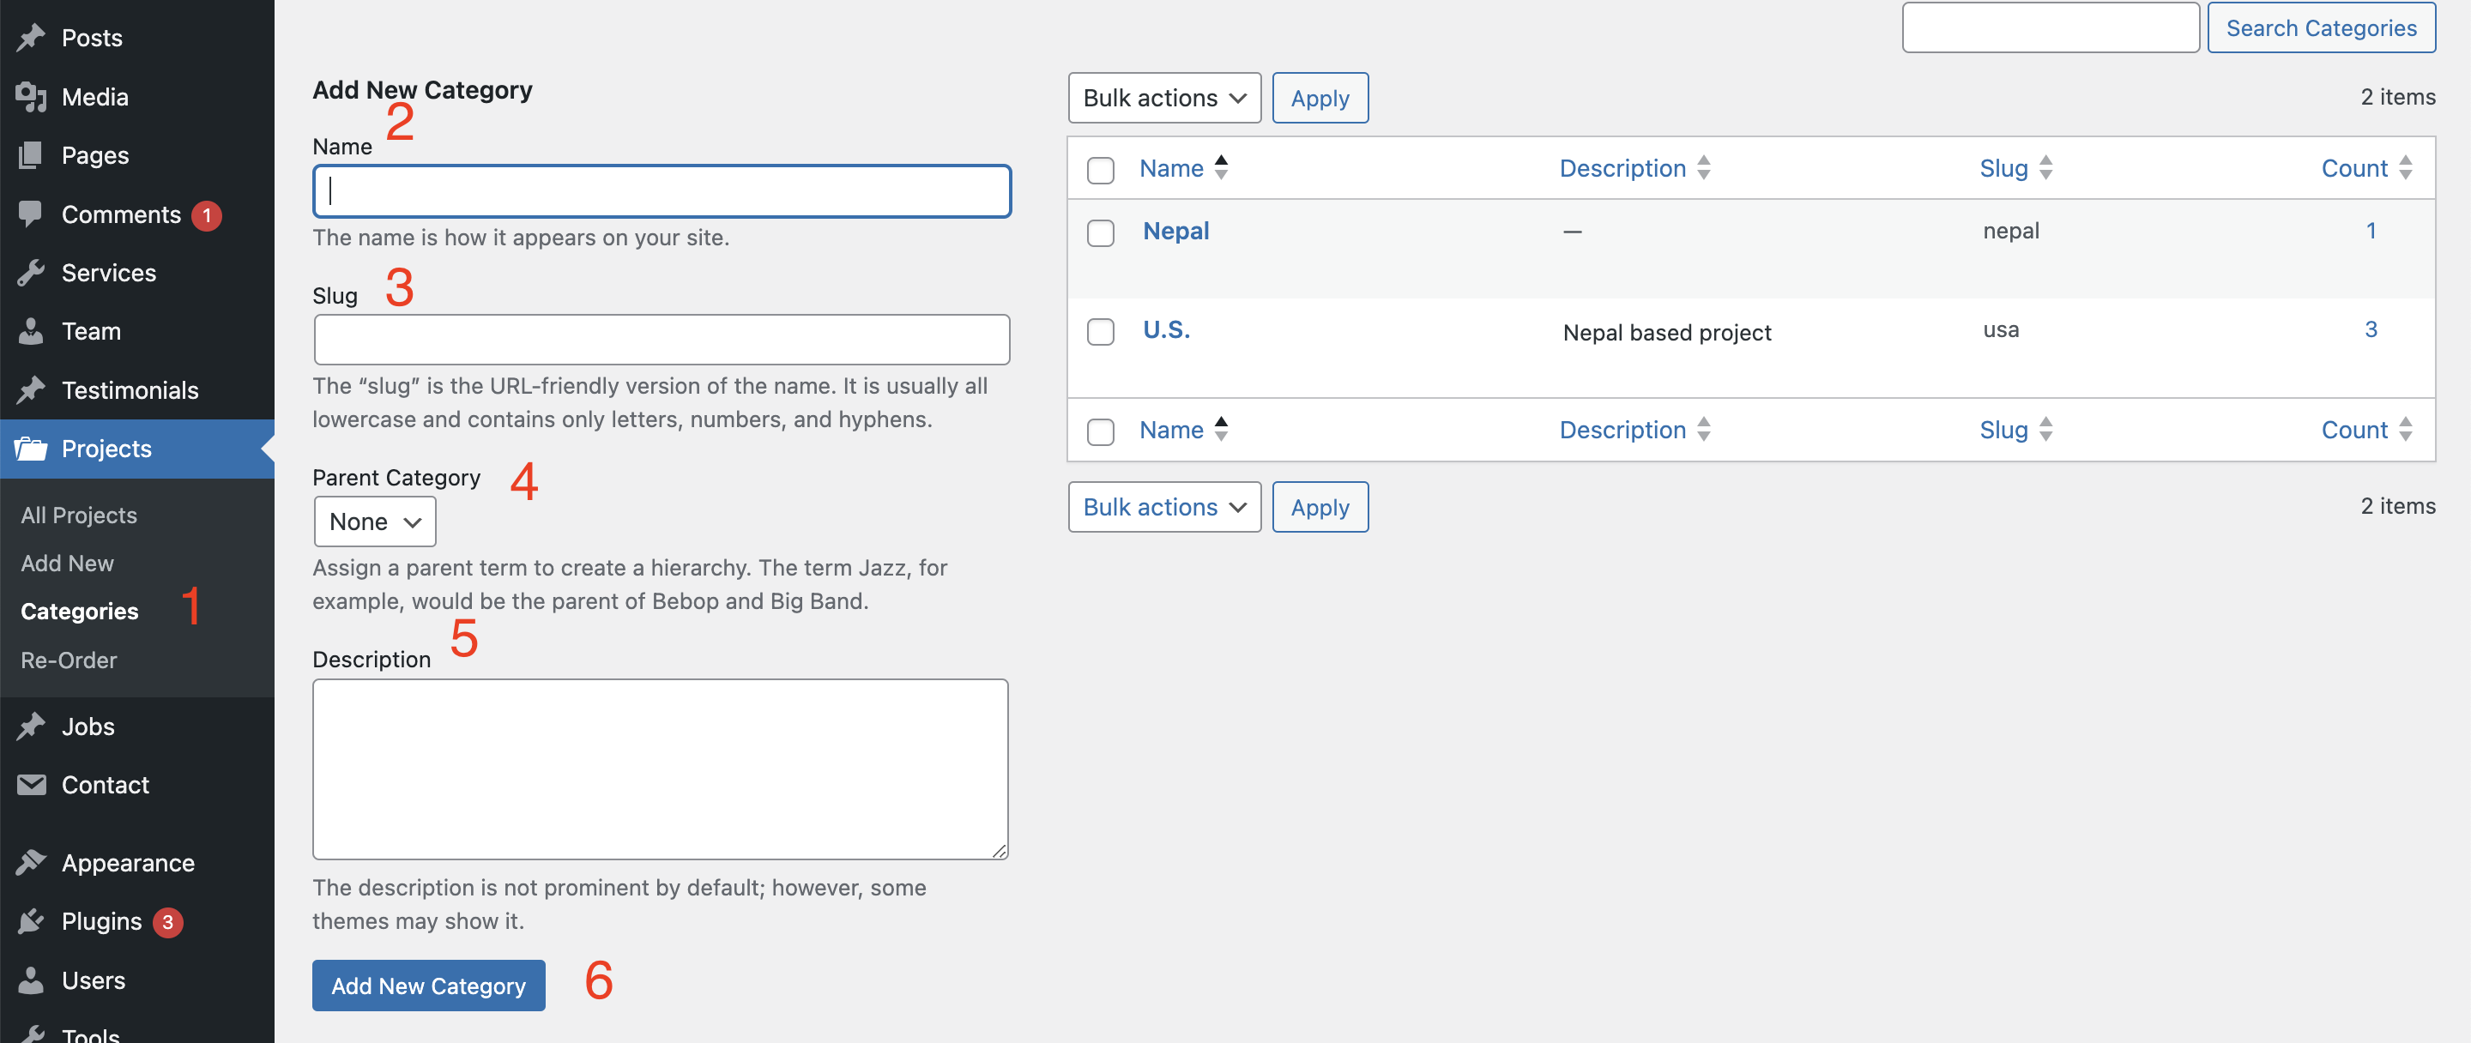Screen dimensions: 2471x1043
Task: Sort by Description using top header arrows
Action: (1704, 168)
